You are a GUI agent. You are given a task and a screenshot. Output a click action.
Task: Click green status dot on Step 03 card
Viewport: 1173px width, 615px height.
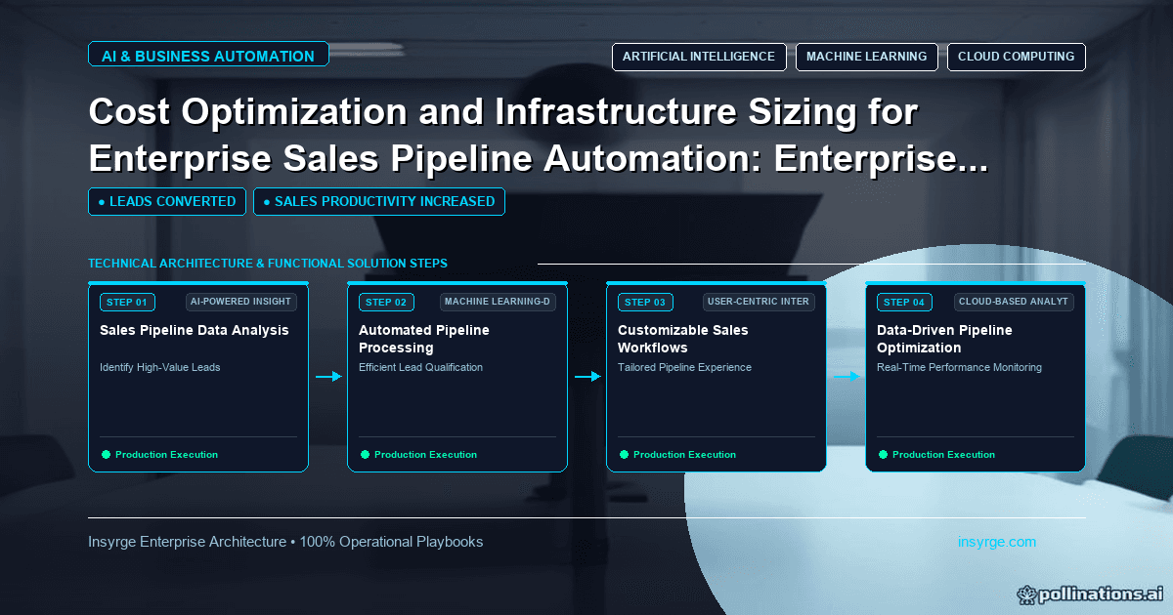624,454
